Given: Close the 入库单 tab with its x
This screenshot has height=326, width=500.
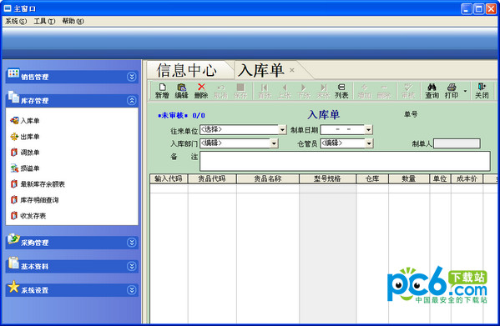Looking at the screenshot, I should coord(292,70).
